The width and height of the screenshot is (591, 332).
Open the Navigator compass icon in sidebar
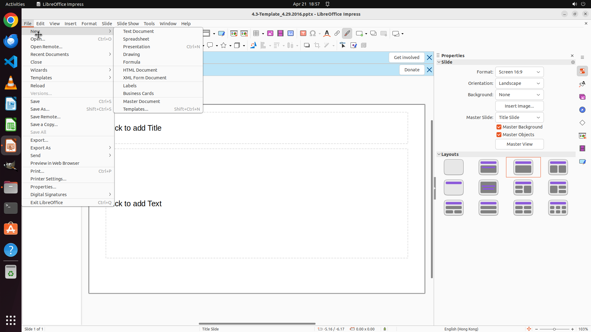click(582, 110)
